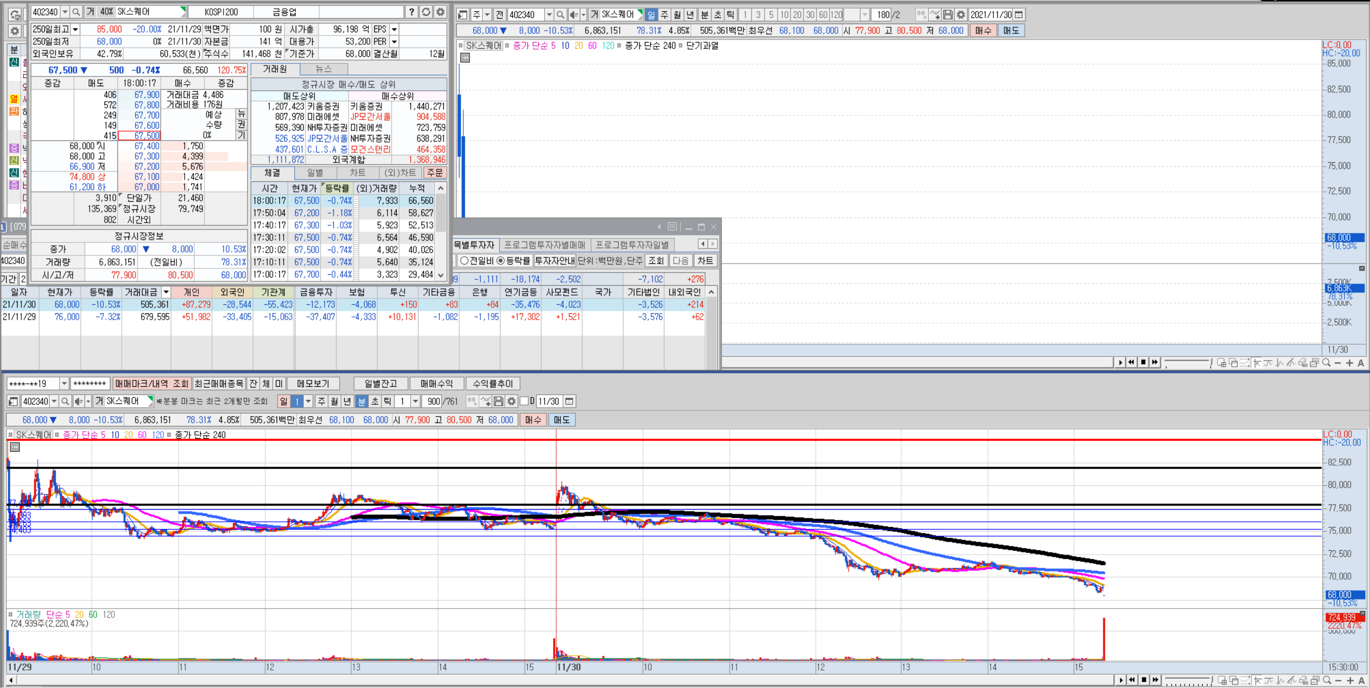Expand PER dropdown arrow
Image resolution: width=1370 pixels, height=688 pixels.
pyautogui.click(x=394, y=42)
